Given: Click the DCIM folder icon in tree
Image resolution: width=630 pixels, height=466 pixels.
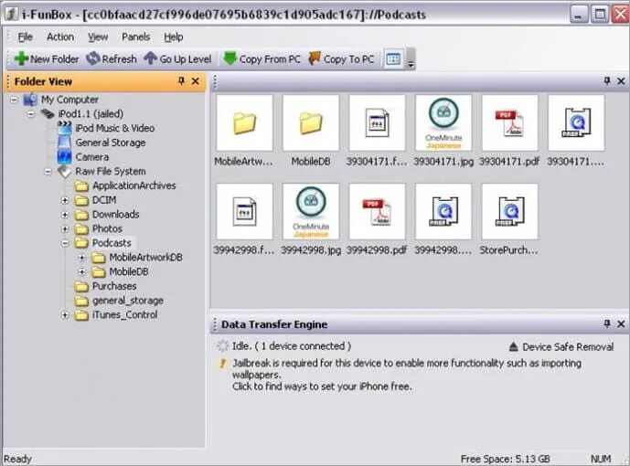Looking at the screenshot, I should point(82,200).
